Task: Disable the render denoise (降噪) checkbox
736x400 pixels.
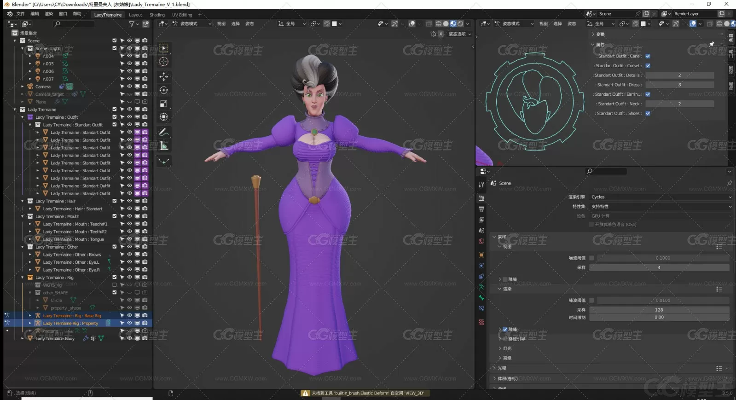Action: tap(505, 330)
